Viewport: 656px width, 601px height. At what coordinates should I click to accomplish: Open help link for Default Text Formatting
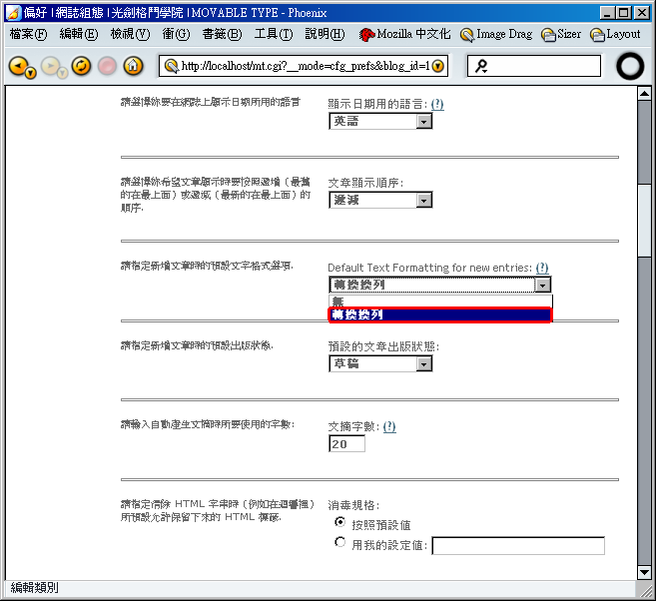542,268
